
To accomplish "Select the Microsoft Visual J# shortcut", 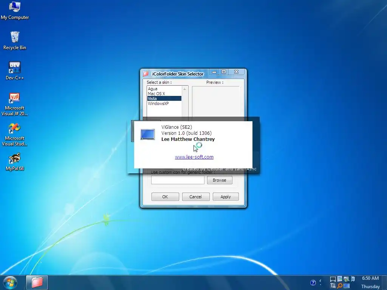I will (x=15, y=104).
